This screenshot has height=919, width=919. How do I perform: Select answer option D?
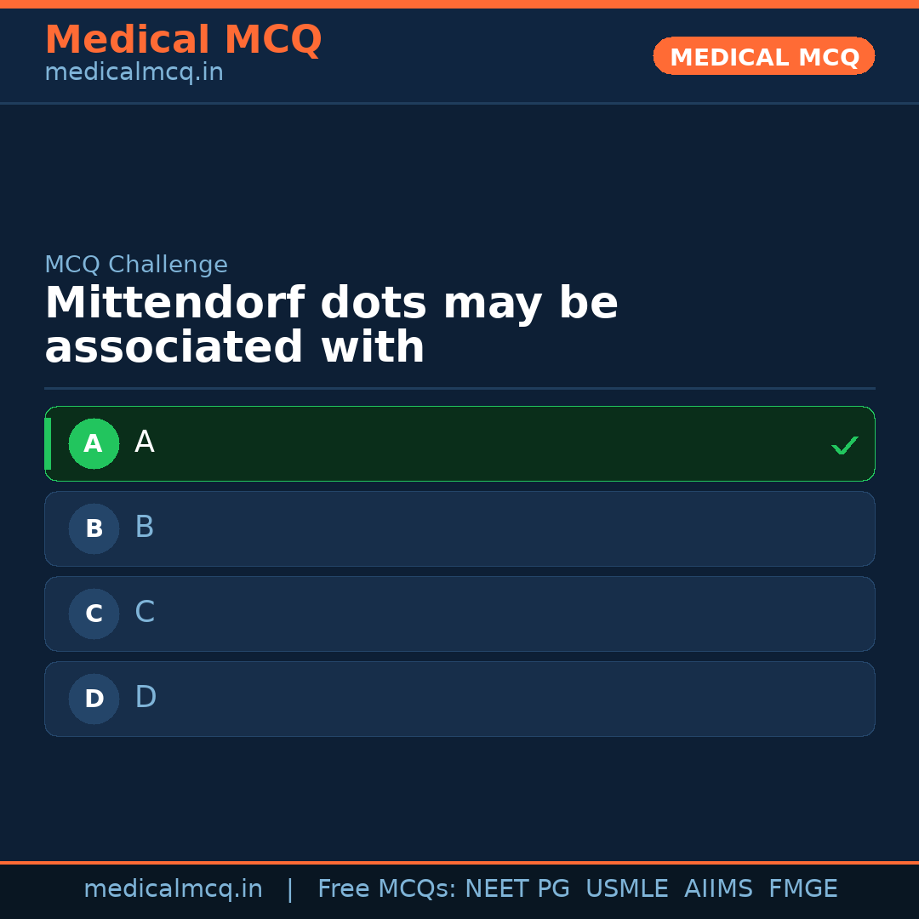[x=459, y=699]
